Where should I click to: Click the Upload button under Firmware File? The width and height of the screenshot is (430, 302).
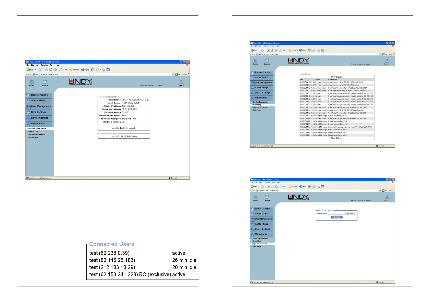pos(337,218)
